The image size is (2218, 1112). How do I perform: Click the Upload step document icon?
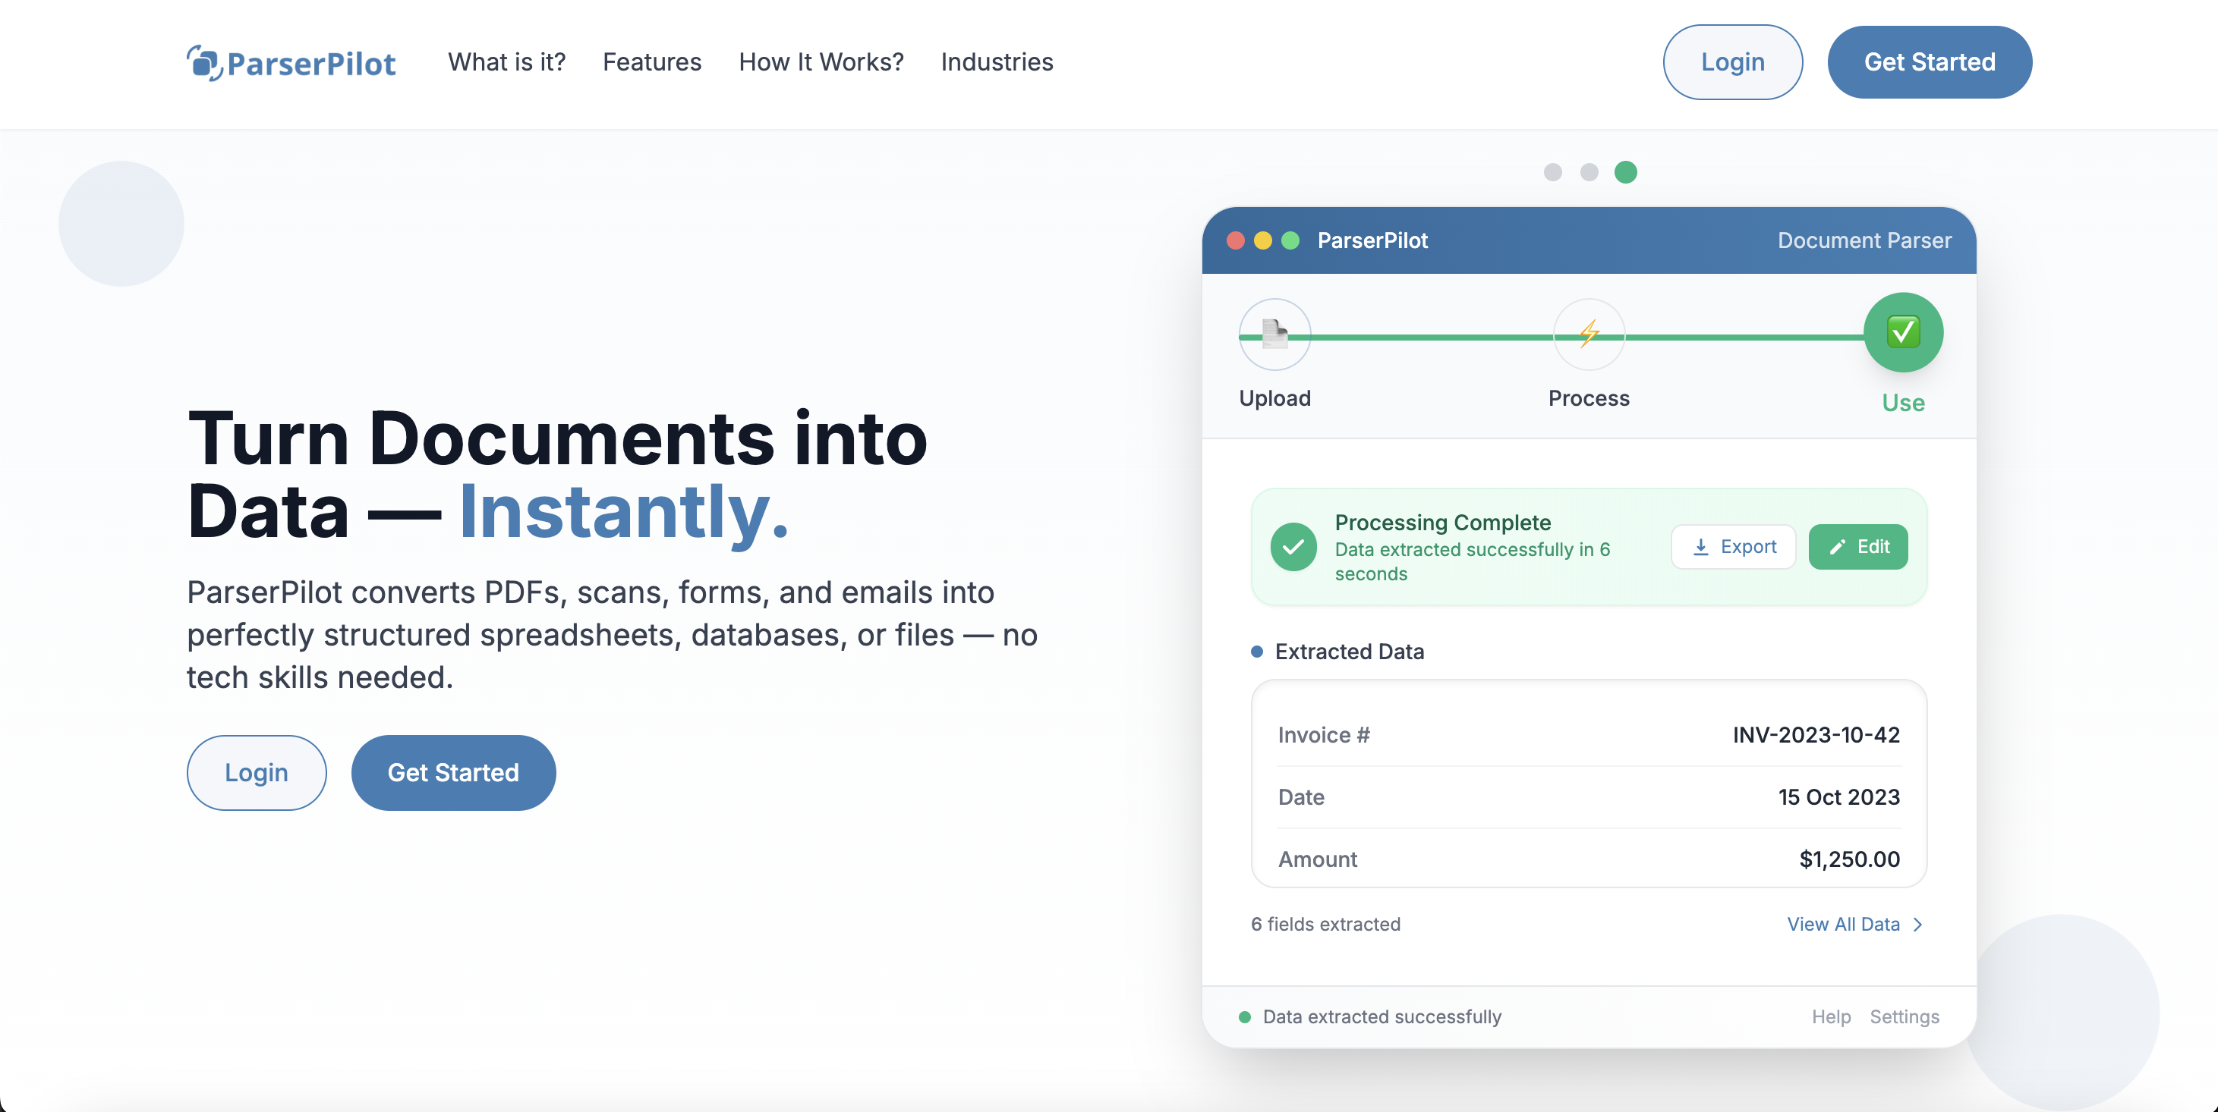[x=1274, y=334]
